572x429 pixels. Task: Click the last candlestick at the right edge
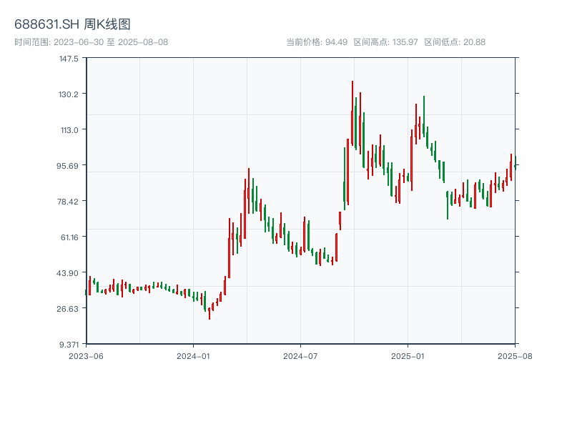tap(515, 163)
